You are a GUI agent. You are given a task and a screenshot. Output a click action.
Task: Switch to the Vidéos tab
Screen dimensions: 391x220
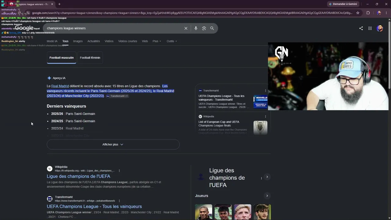(109, 41)
